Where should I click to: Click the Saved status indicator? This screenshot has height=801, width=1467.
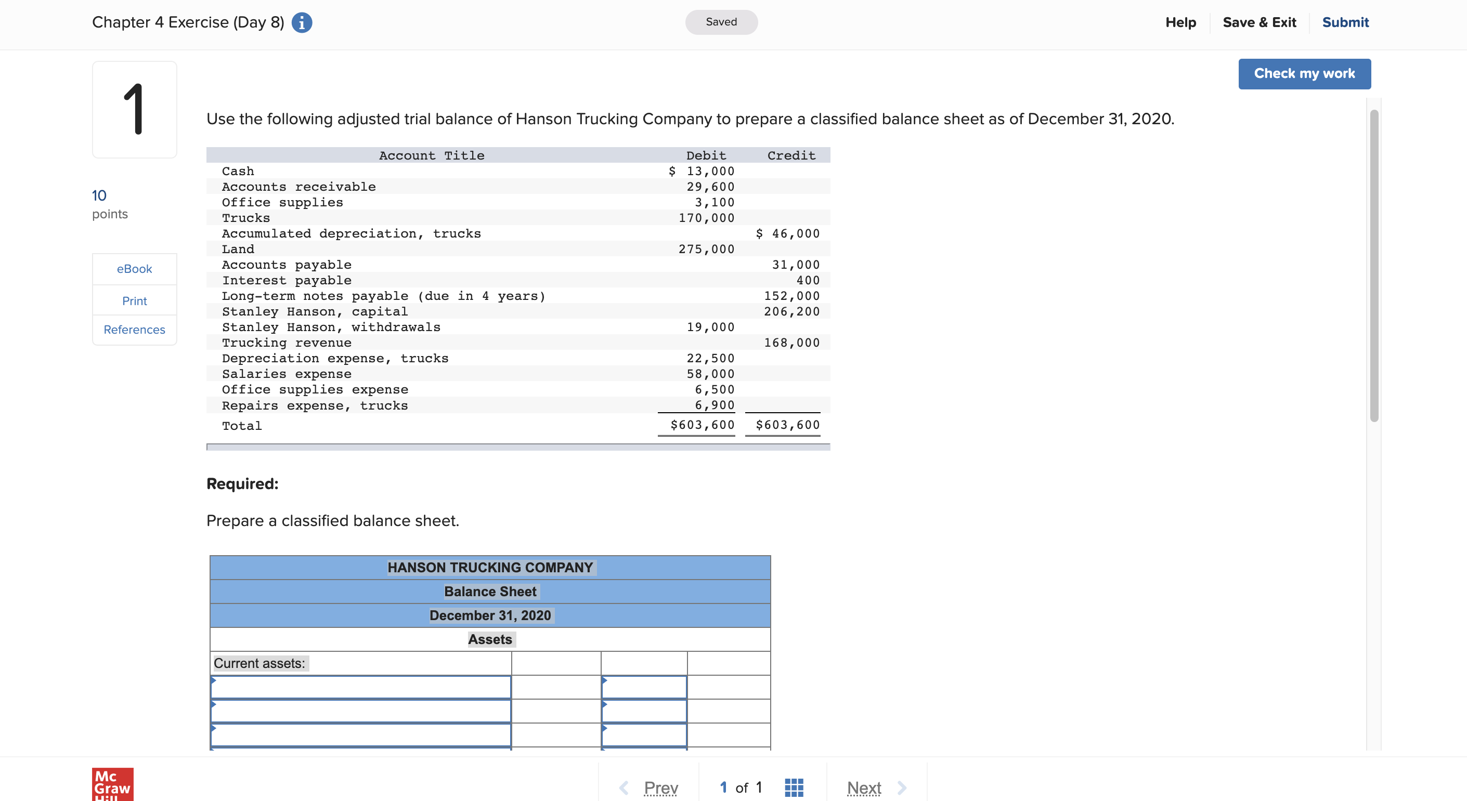click(721, 22)
